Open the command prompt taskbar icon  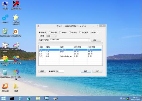click(12, 98)
